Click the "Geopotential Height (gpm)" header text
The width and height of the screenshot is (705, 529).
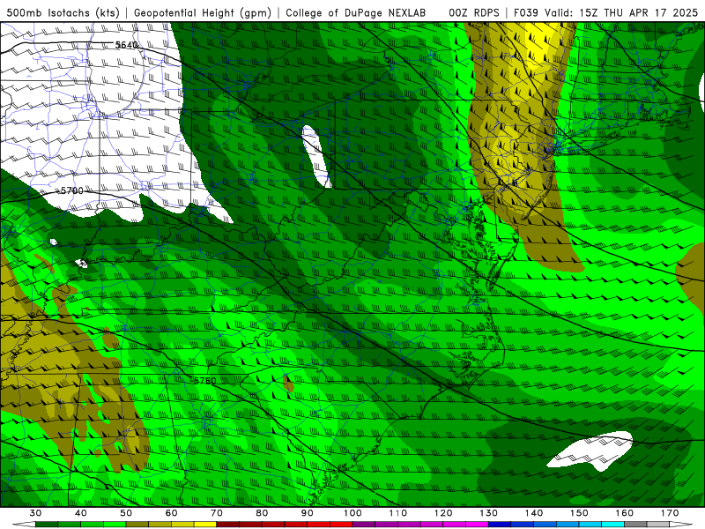click(203, 12)
